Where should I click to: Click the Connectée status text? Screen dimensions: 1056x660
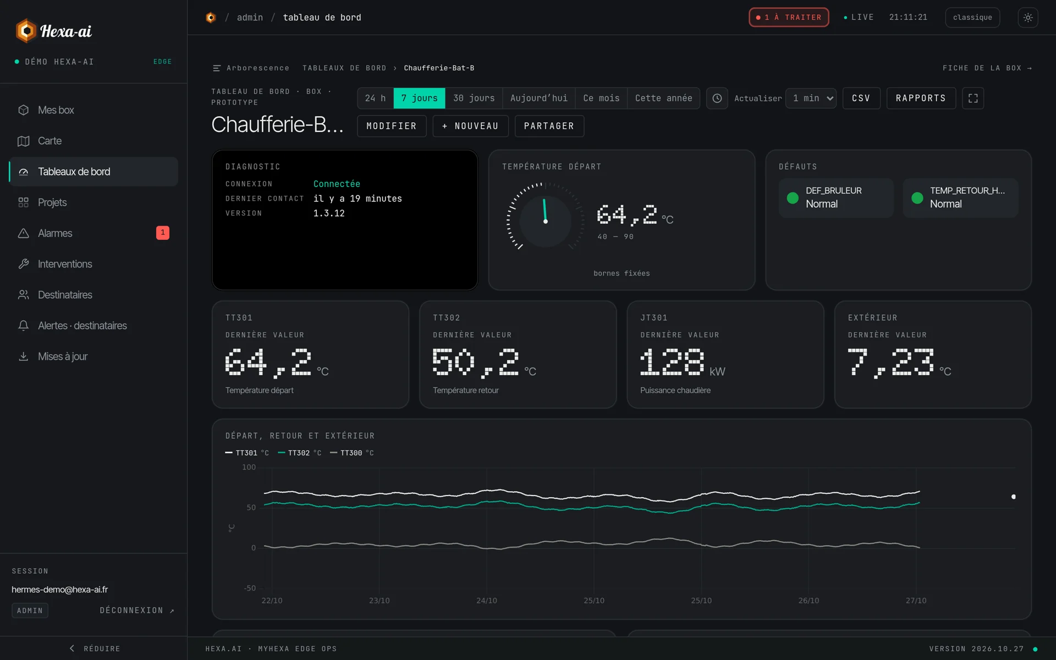tap(337, 184)
